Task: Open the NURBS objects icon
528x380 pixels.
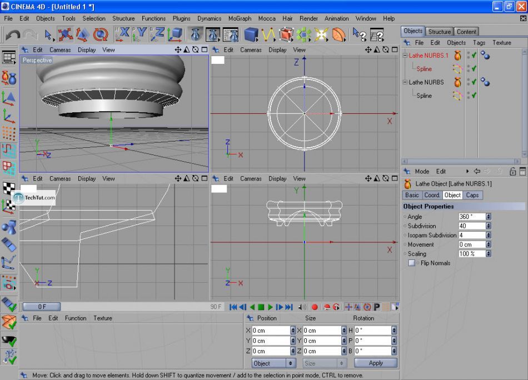Action: coord(286,34)
